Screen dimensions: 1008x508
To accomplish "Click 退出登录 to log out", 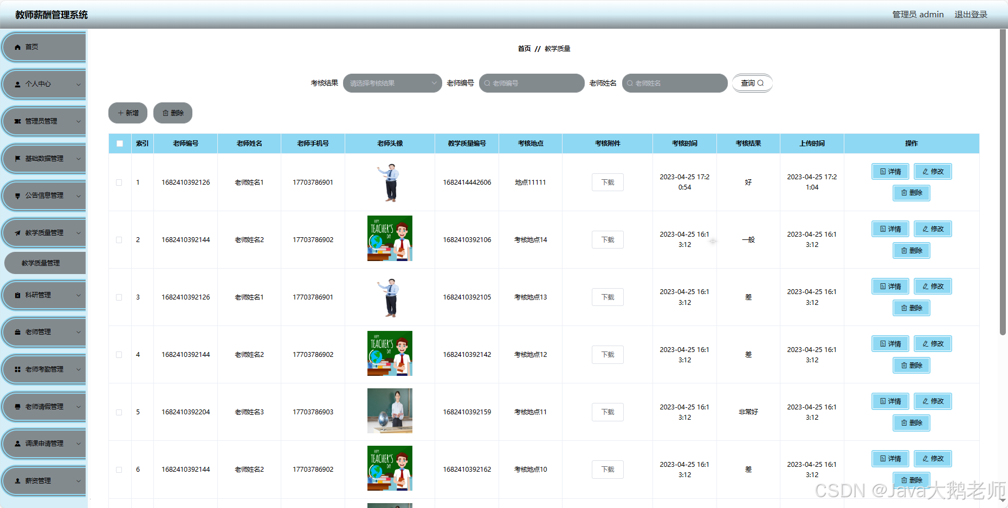I will click(971, 15).
